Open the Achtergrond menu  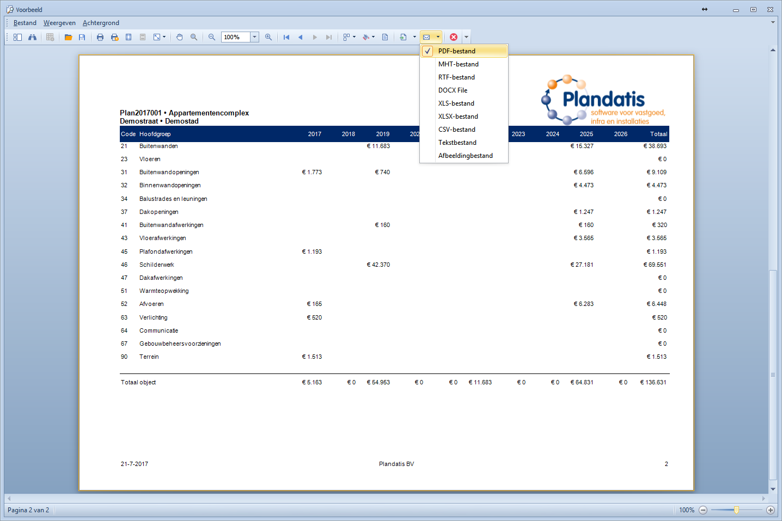101,23
